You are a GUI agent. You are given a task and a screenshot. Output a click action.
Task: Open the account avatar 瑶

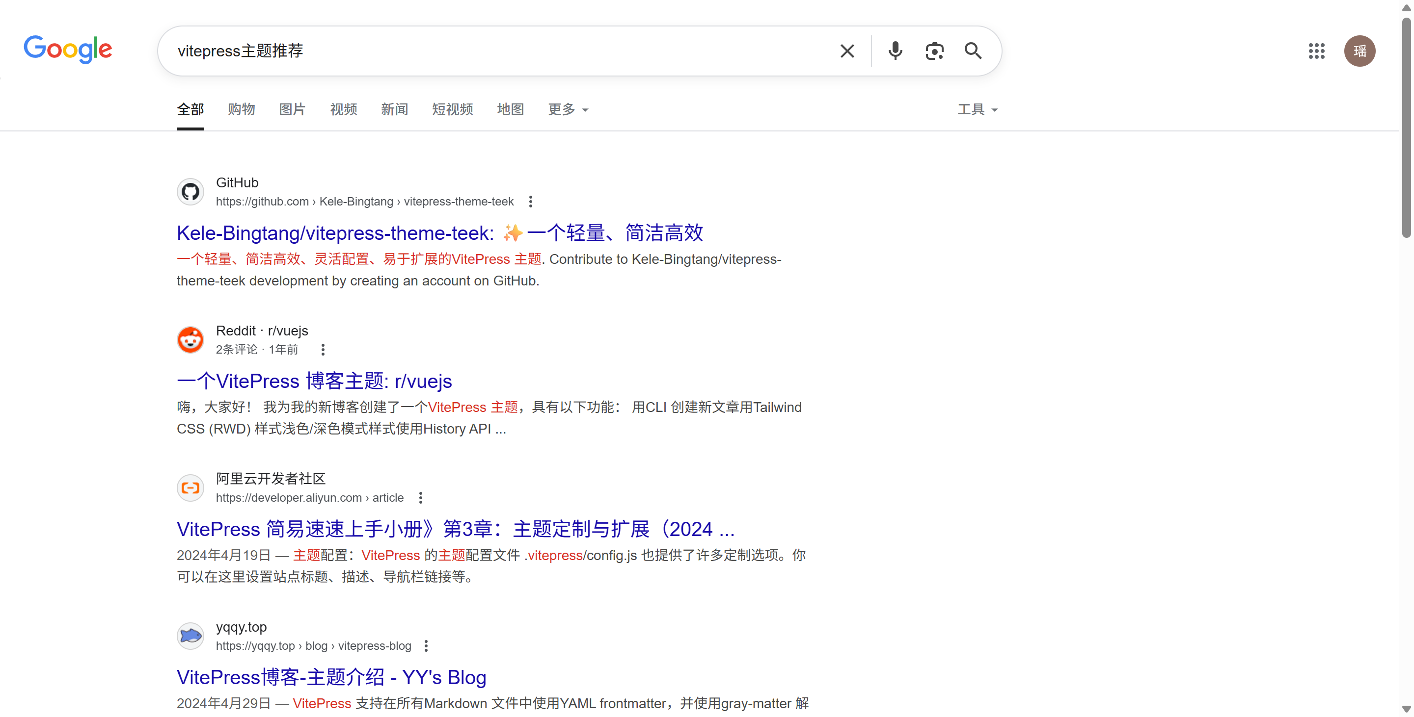point(1360,51)
